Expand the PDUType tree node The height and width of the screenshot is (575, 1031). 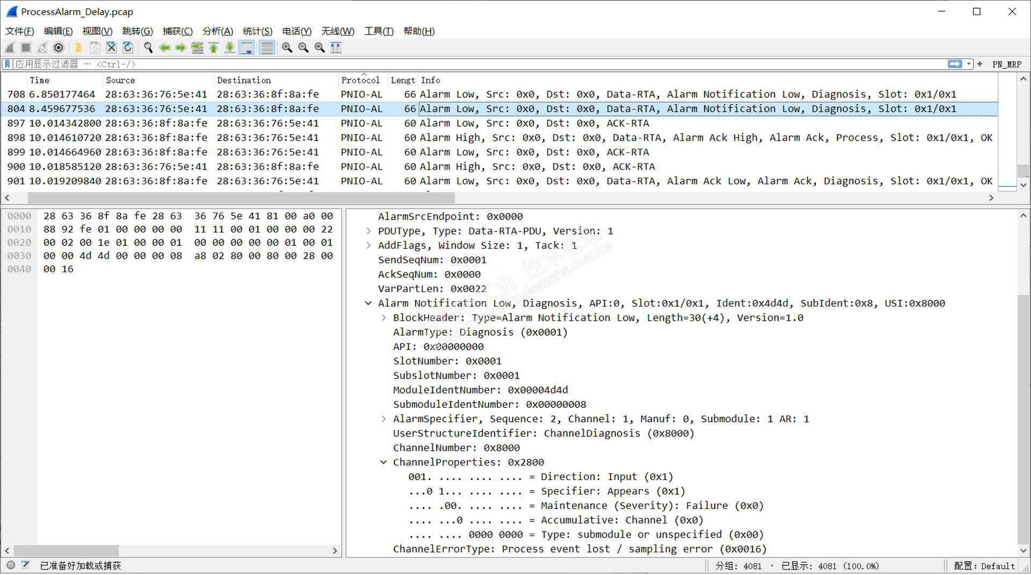[x=368, y=231]
